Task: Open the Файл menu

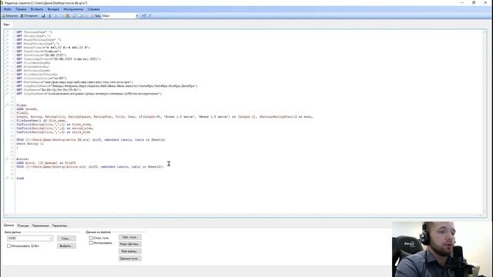Action: (8, 9)
